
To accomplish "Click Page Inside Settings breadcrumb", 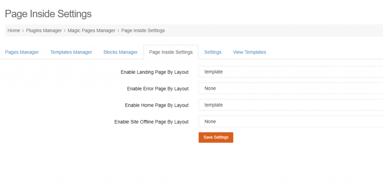I will [143, 31].
